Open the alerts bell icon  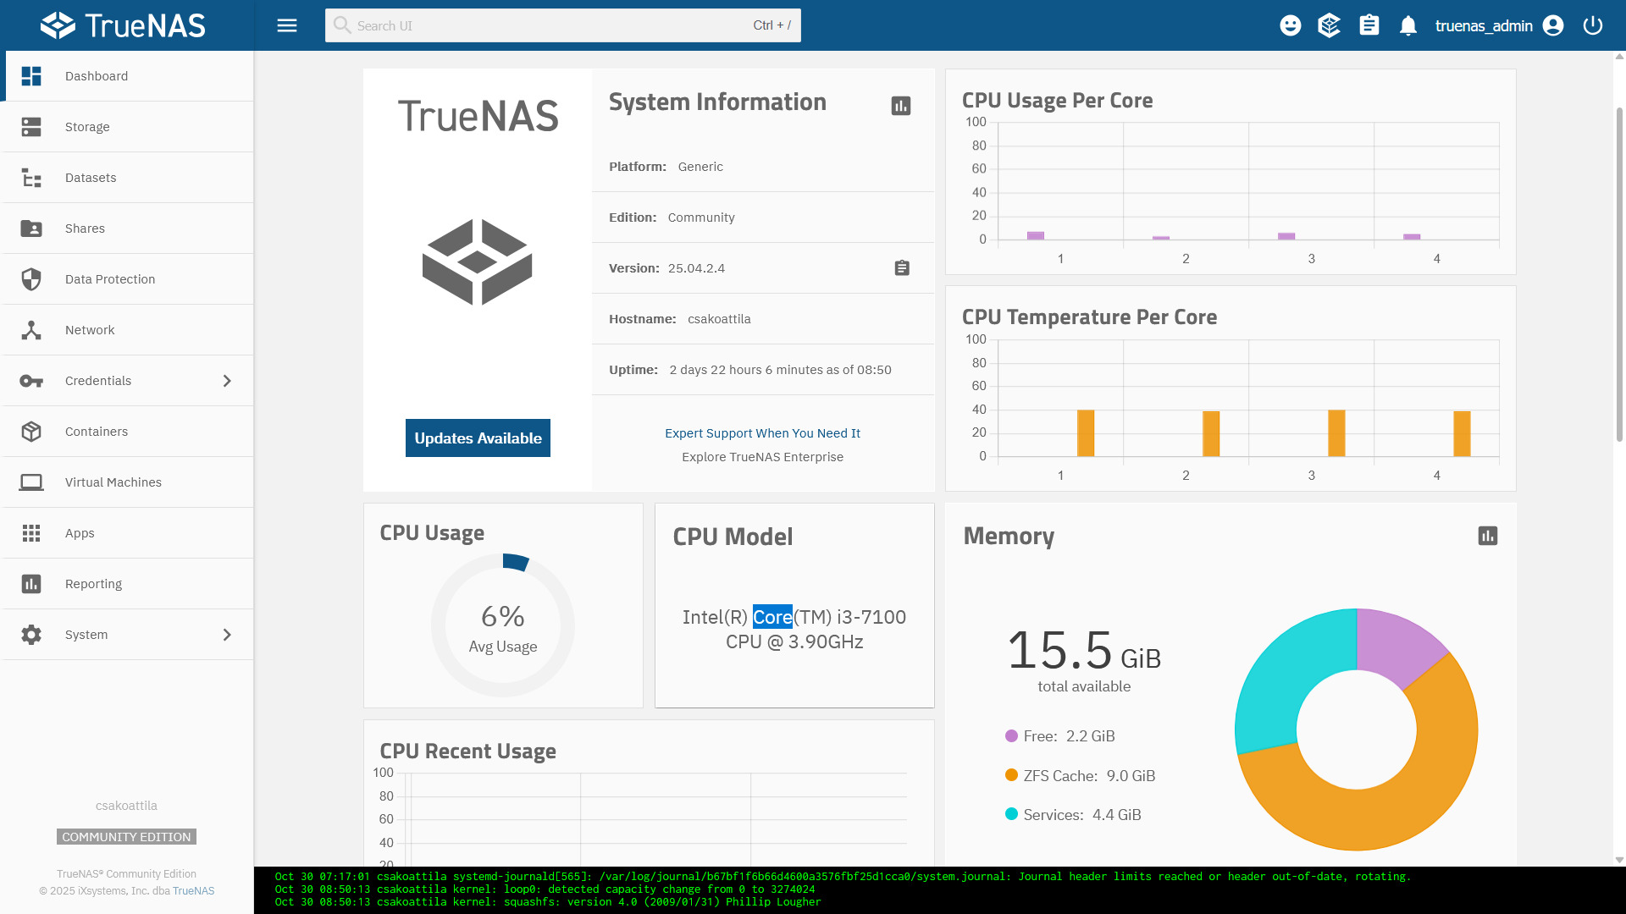tap(1408, 25)
